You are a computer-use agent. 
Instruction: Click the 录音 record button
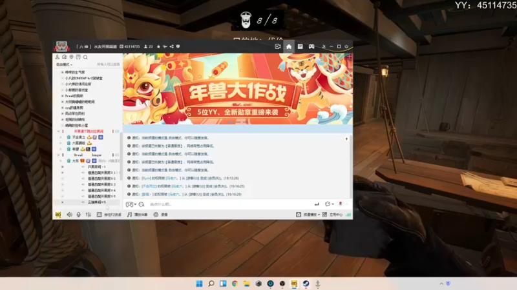(160, 215)
